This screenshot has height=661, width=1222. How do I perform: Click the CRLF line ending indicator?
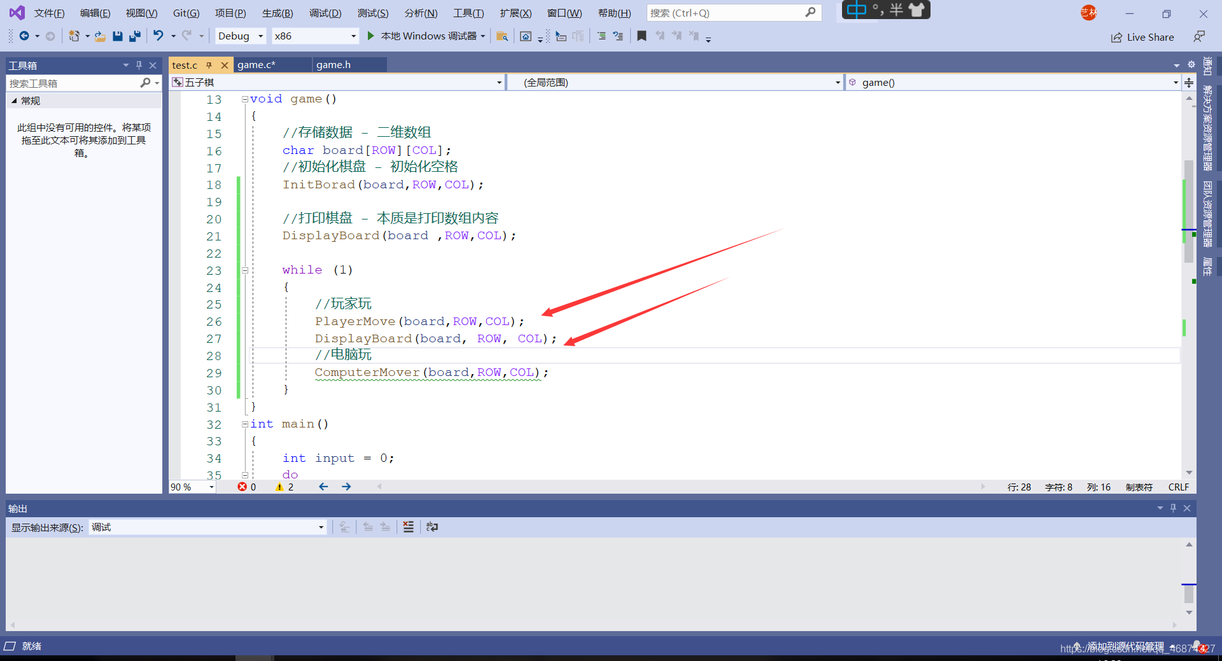1178,487
